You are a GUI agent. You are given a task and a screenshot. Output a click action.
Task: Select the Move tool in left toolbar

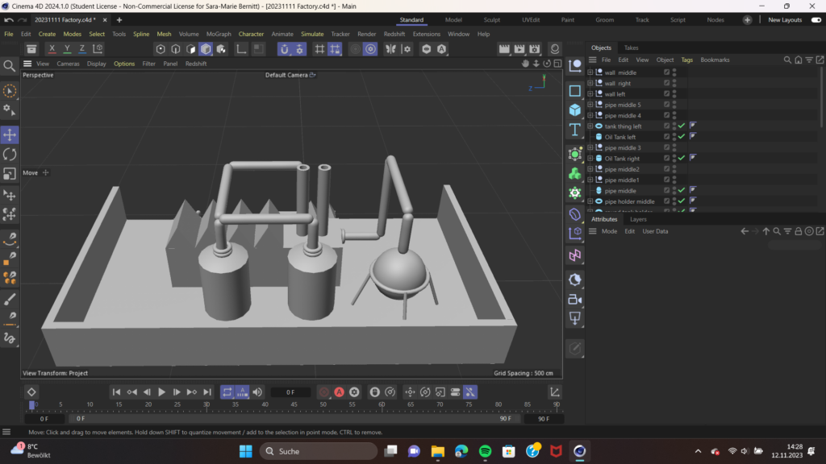[10, 135]
